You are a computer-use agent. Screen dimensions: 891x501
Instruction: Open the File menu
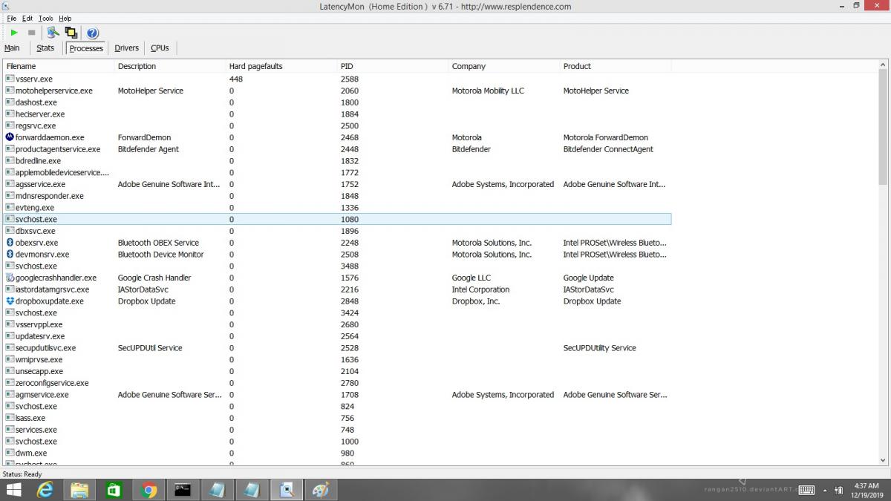click(12, 18)
